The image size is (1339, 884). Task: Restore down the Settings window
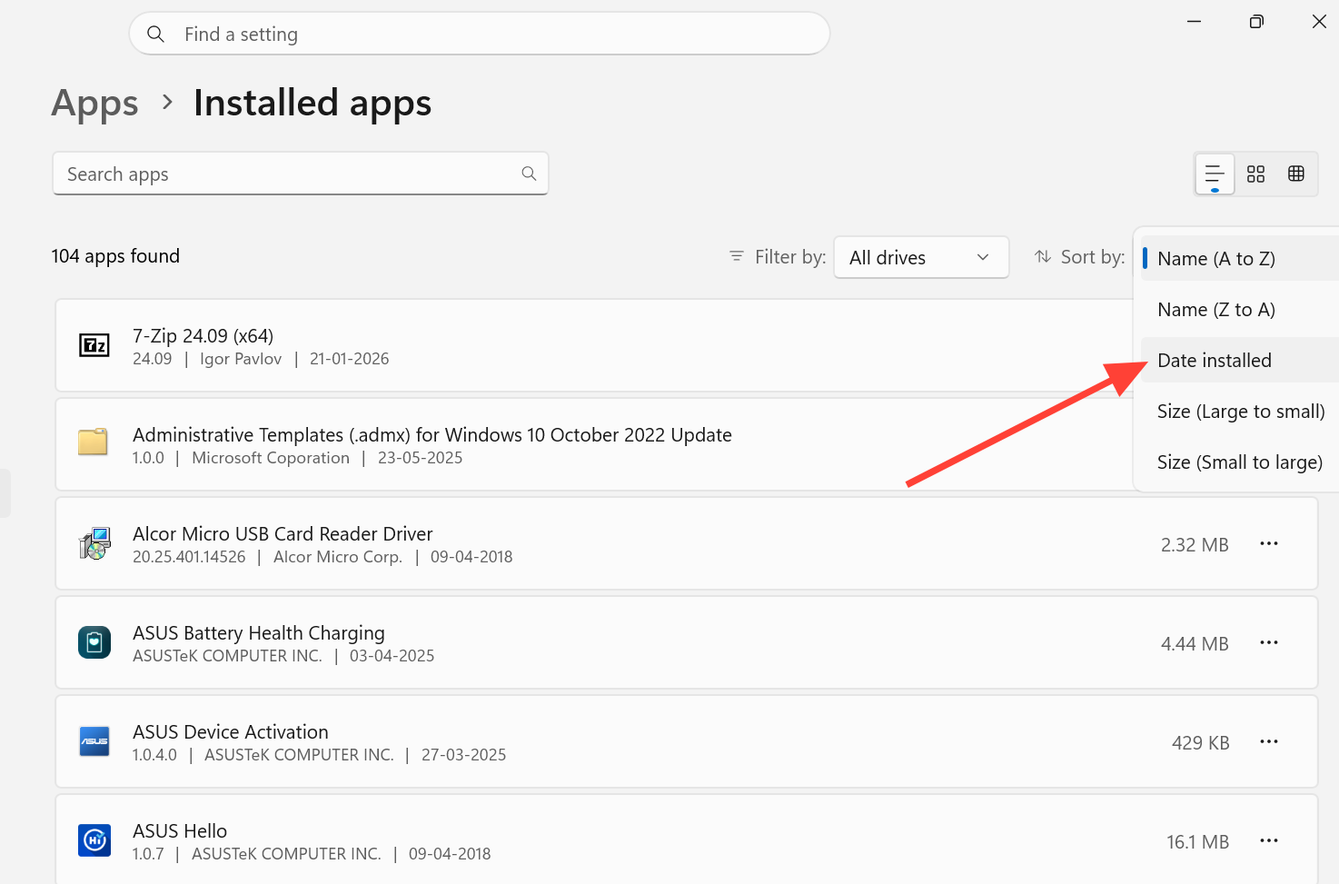point(1256,21)
